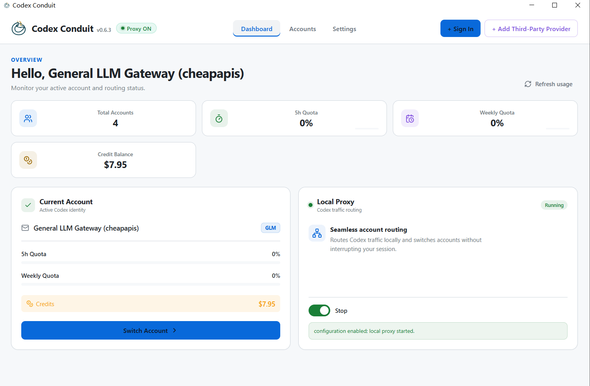Viewport: 590px width, 386px height.
Task: Click the green Local Proxy status dot
Action: 310,205
